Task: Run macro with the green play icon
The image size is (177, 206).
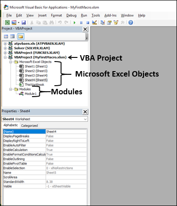Action: 75,23
